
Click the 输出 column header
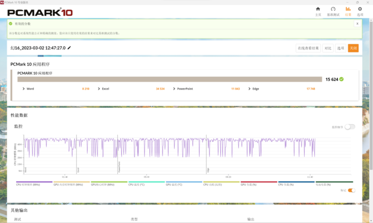(251, 219)
